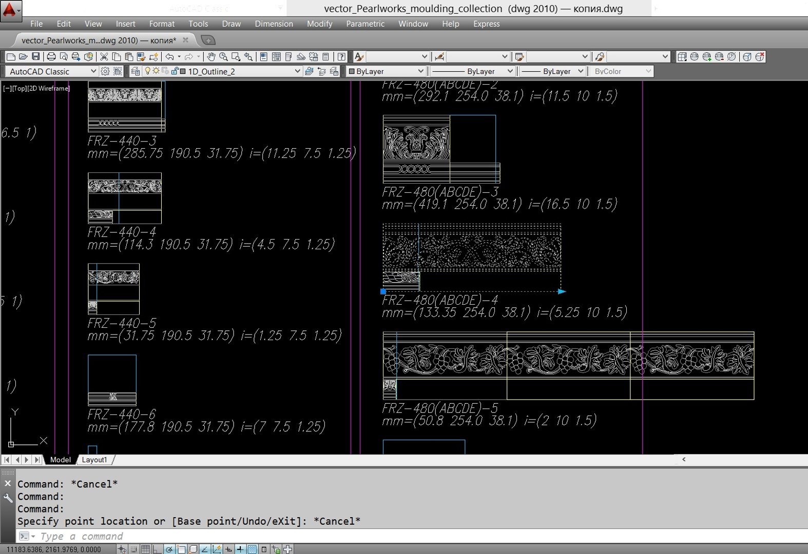Click the Dimension Style icon

click(x=439, y=56)
